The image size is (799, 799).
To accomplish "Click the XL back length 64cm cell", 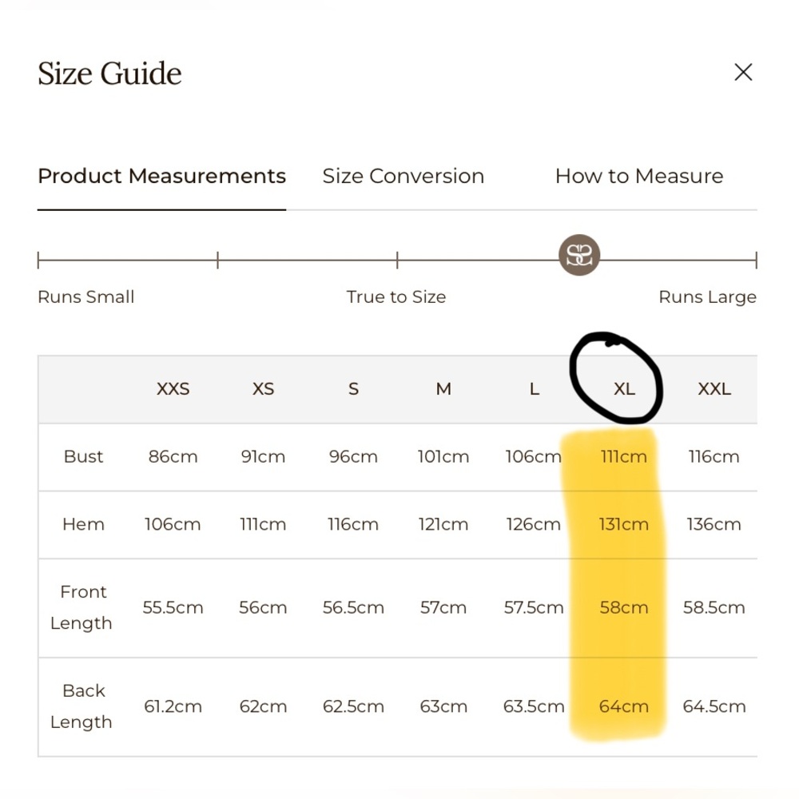I will coord(624,706).
